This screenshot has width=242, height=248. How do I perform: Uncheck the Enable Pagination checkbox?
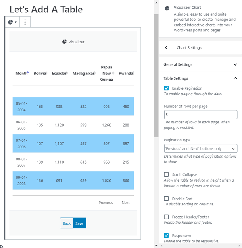166,88
